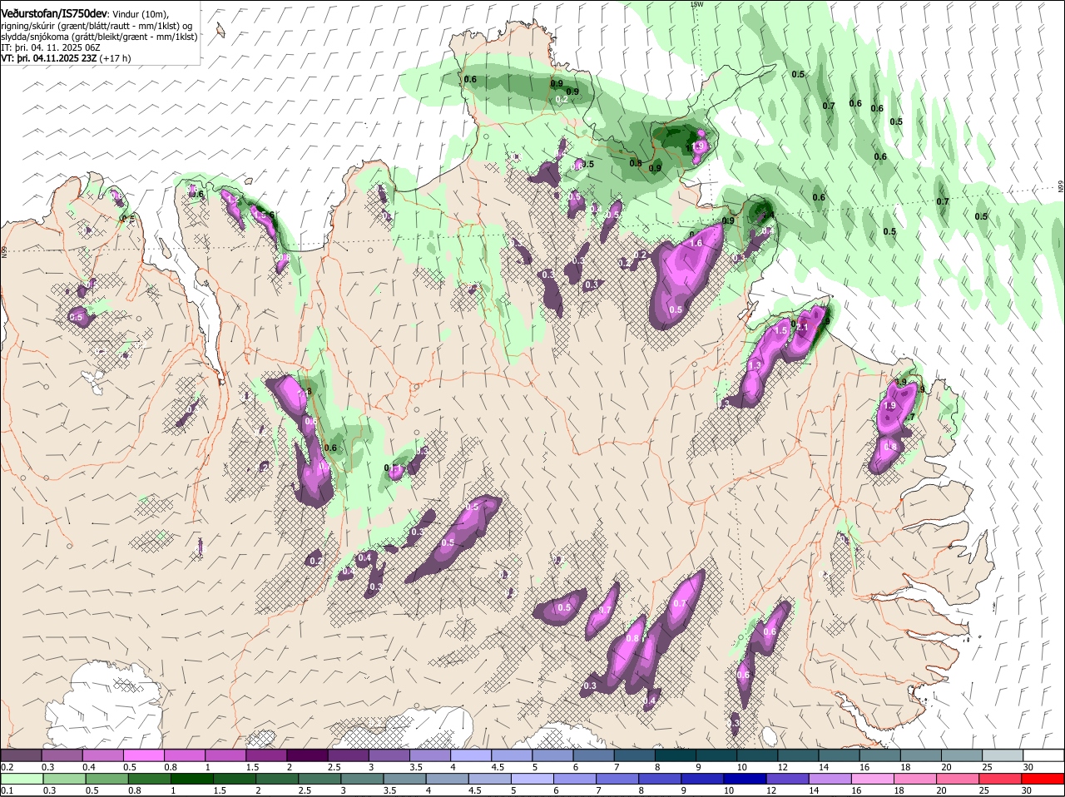Click the snow scale label 10

pyautogui.click(x=741, y=766)
